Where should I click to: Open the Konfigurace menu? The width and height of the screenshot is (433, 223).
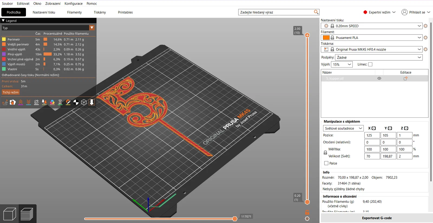coord(73,4)
